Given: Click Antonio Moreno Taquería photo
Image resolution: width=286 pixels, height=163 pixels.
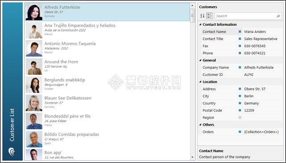Looking at the screenshot, I should (34, 48).
